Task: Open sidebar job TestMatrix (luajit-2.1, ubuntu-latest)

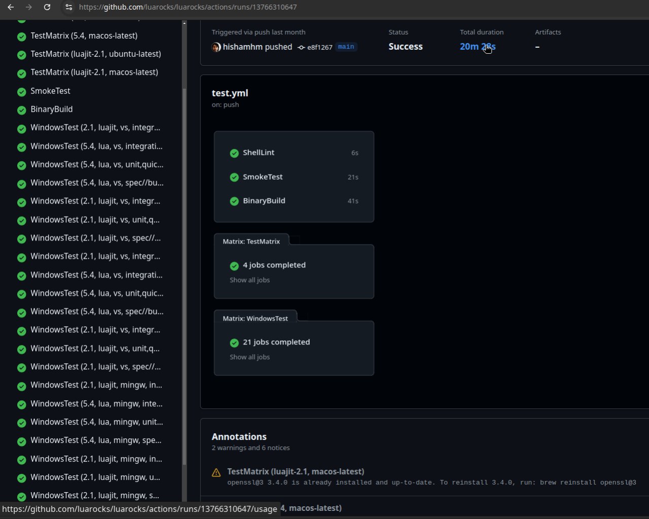Action: click(x=96, y=54)
